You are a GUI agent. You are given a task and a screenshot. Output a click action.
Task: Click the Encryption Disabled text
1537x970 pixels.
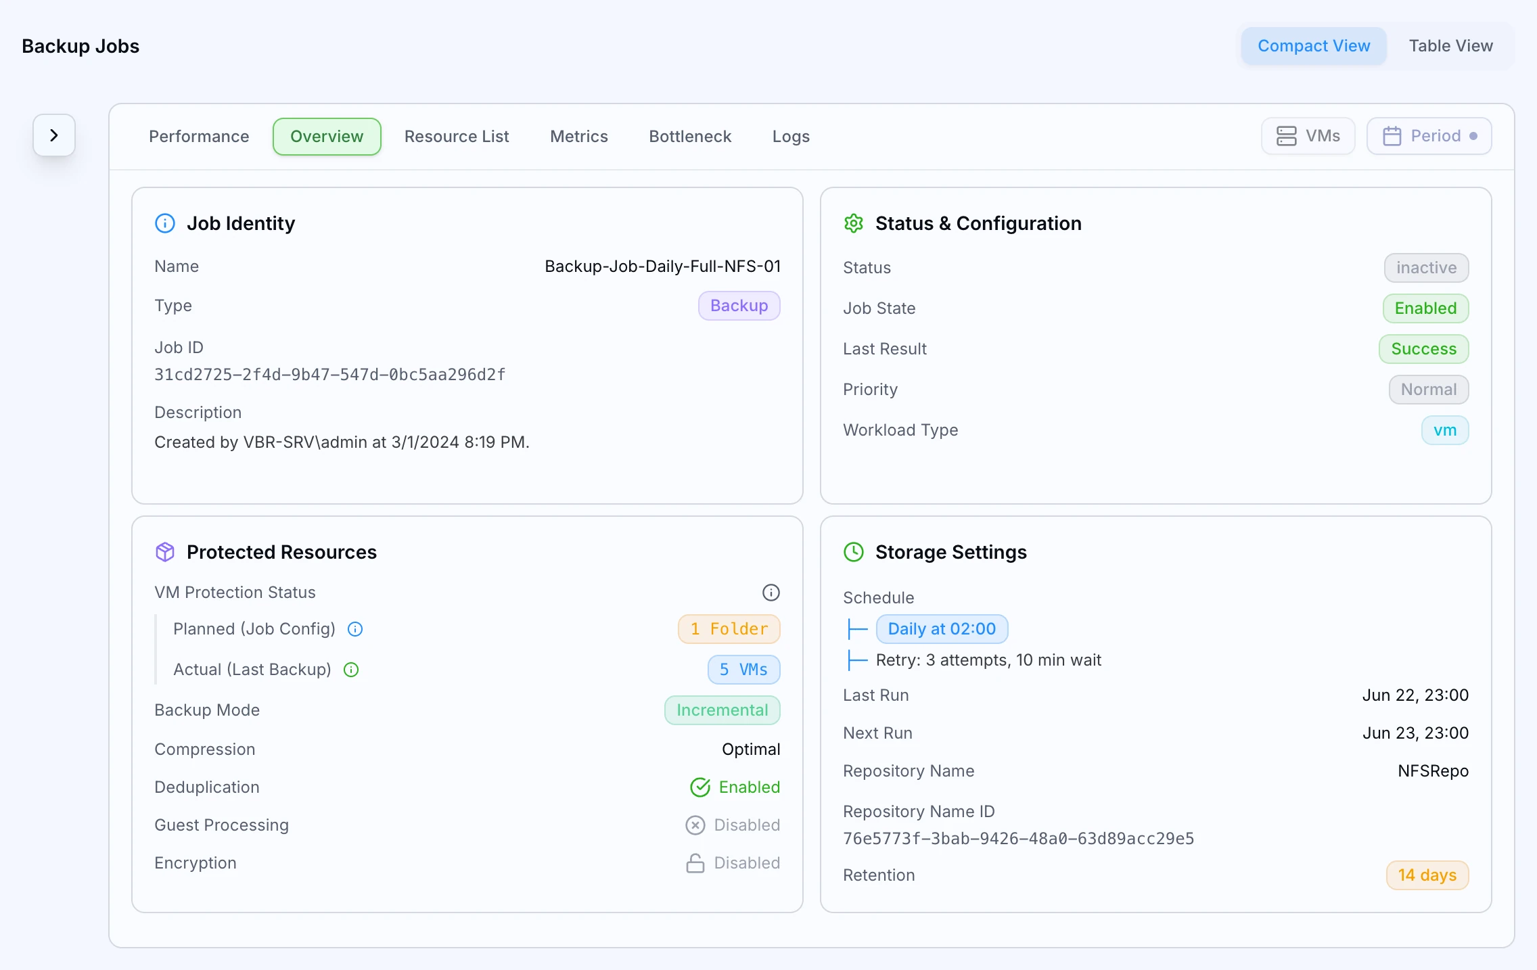747,863
